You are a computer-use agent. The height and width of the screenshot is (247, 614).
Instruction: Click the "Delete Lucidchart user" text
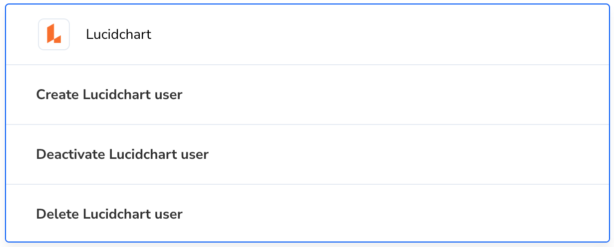pyautogui.click(x=109, y=214)
